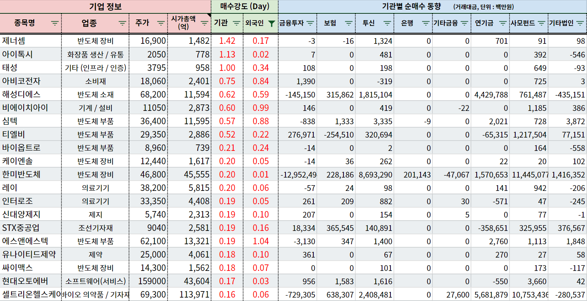The image size is (587, 301).
Task: Open the 기타법인 column filter dropdown
Action: 580,23
